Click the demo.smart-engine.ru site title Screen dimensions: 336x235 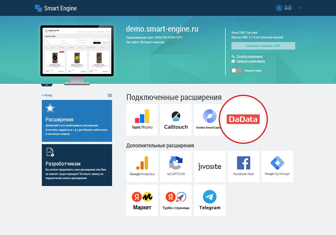(162, 29)
